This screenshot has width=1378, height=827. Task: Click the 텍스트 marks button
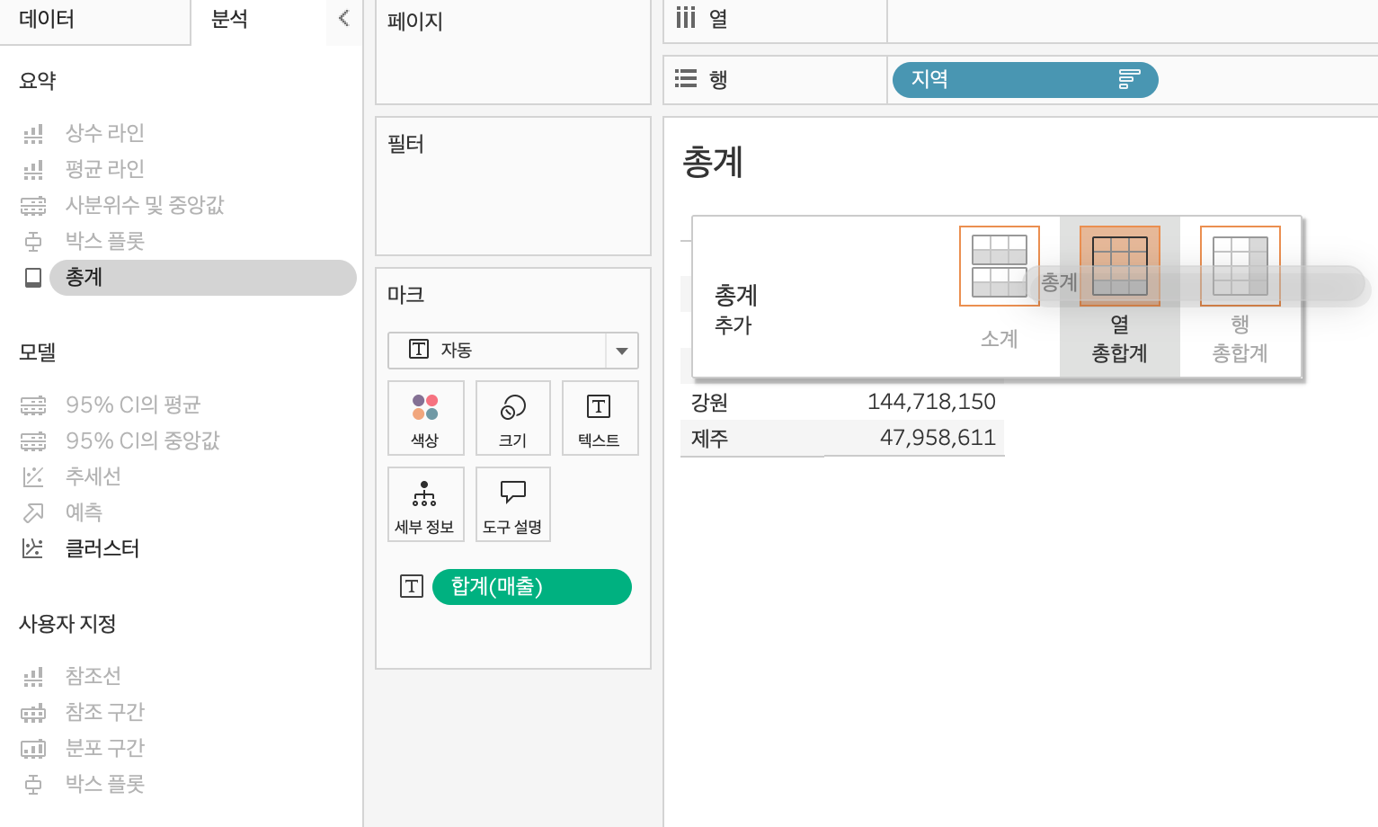click(600, 418)
